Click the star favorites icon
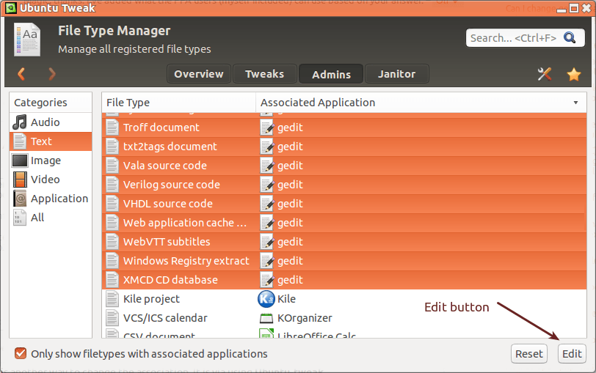This screenshot has width=596, height=373. 574,74
